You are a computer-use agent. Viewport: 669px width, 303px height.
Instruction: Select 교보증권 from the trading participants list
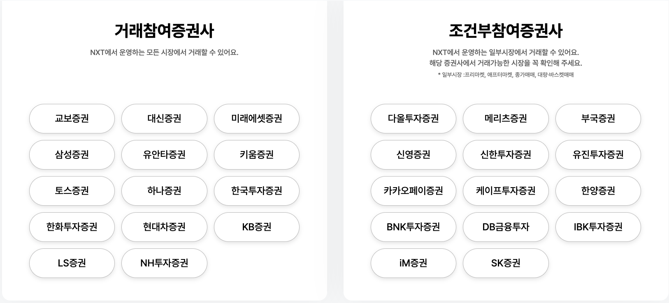[x=72, y=119]
